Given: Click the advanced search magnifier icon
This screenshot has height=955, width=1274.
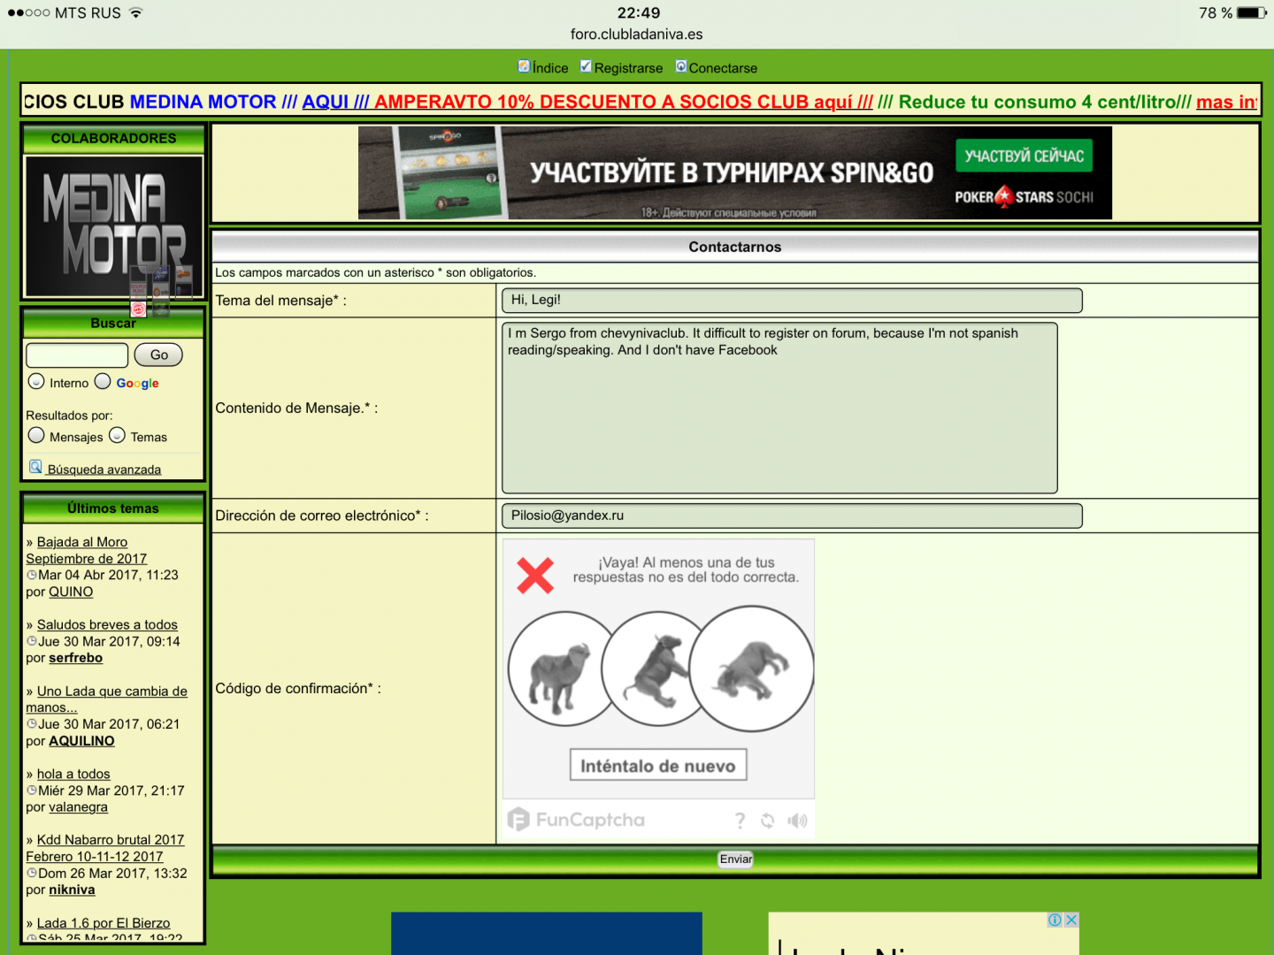Looking at the screenshot, I should pos(35,467).
